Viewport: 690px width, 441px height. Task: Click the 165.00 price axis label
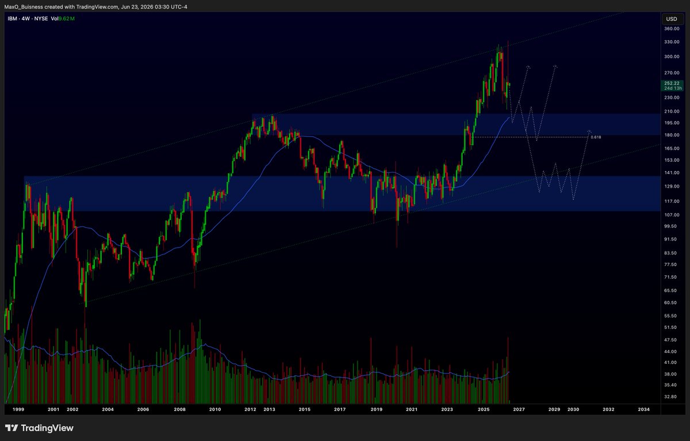coord(672,149)
